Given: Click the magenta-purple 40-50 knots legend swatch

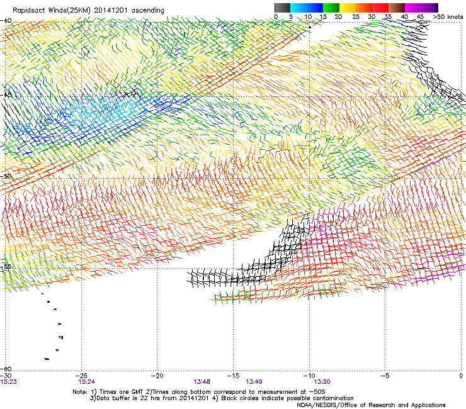Looking at the screenshot, I should [421, 8].
